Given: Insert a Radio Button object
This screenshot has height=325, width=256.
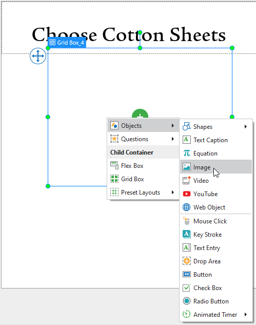Looking at the screenshot, I should coord(216,301).
